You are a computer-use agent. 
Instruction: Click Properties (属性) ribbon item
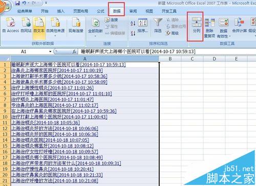[111, 27]
